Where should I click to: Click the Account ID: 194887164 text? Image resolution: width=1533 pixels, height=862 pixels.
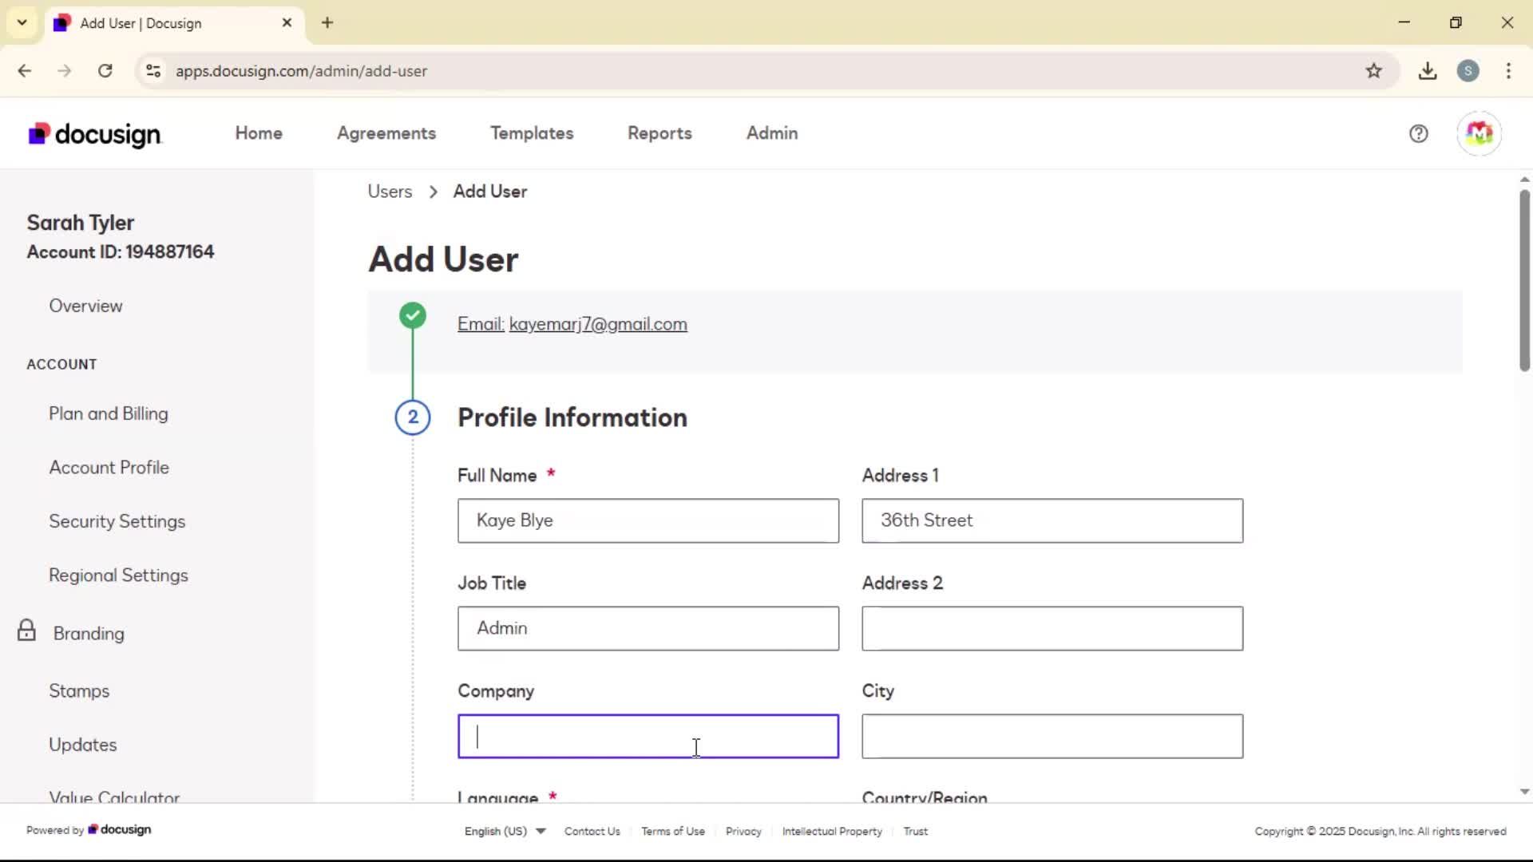coord(121,252)
